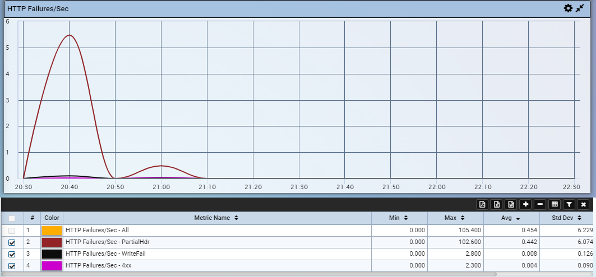Open chart settings gear icon
The width and height of the screenshot is (596, 277).
click(x=568, y=8)
